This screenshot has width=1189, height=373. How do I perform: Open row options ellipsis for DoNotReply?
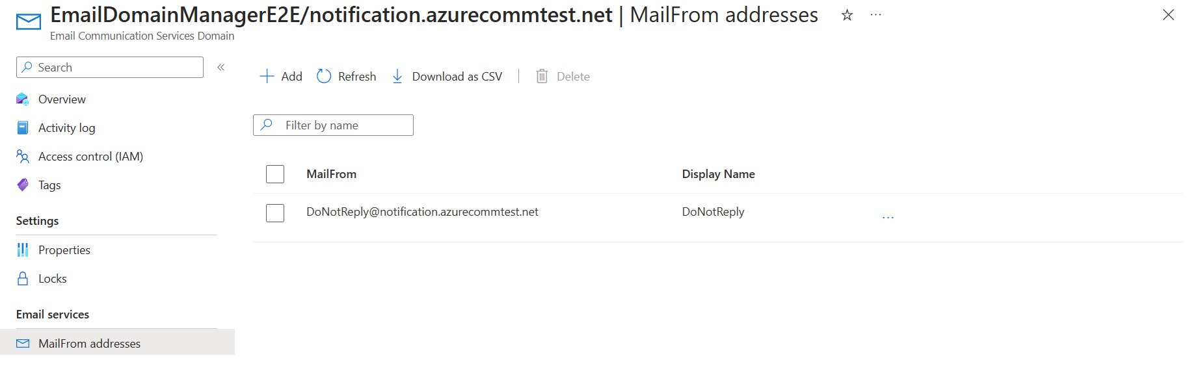pyautogui.click(x=888, y=217)
